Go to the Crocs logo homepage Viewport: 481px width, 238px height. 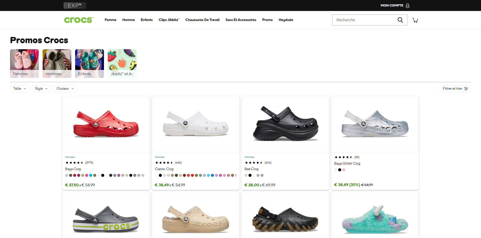[79, 20]
